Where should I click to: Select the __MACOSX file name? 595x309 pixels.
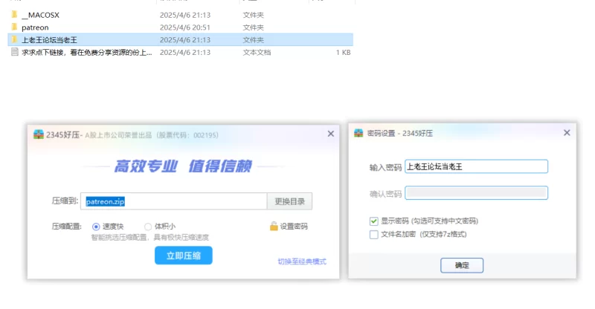pyautogui.click(x=41, y=15)
